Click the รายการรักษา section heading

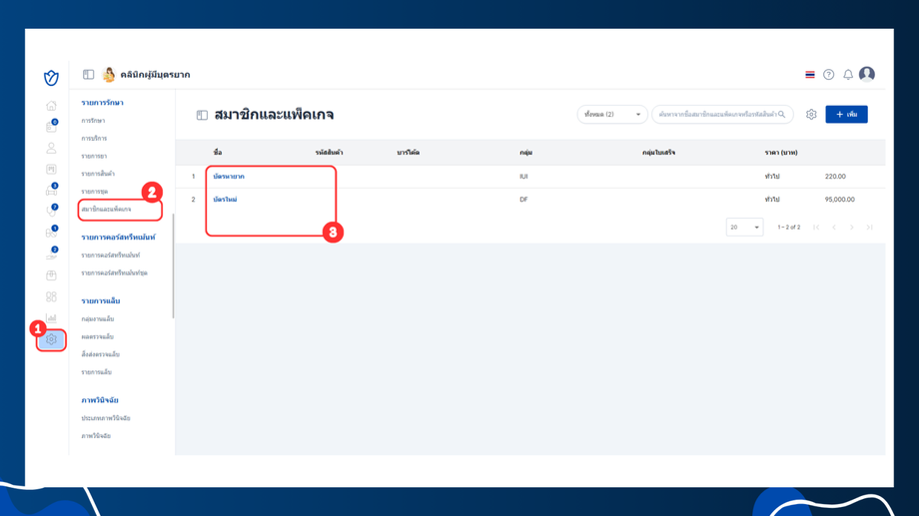pos(102,103)
